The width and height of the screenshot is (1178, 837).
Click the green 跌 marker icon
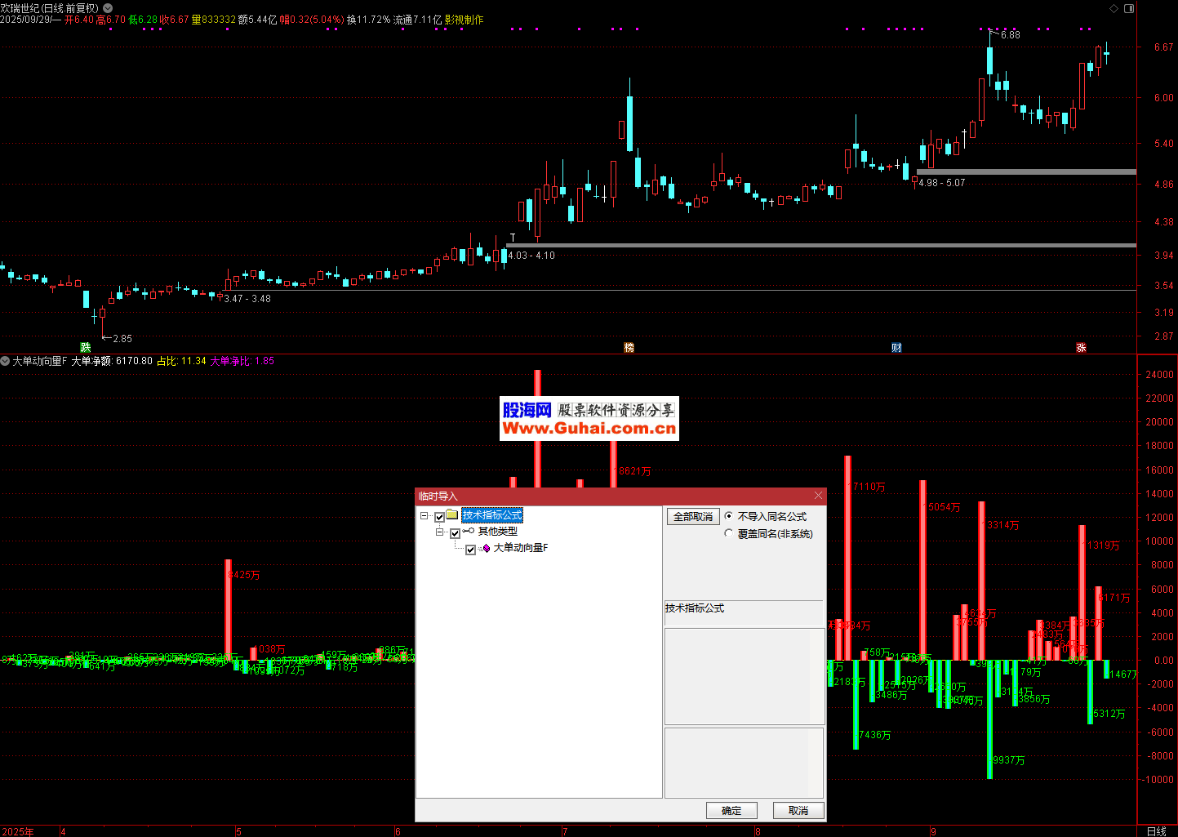click(85, 348)
